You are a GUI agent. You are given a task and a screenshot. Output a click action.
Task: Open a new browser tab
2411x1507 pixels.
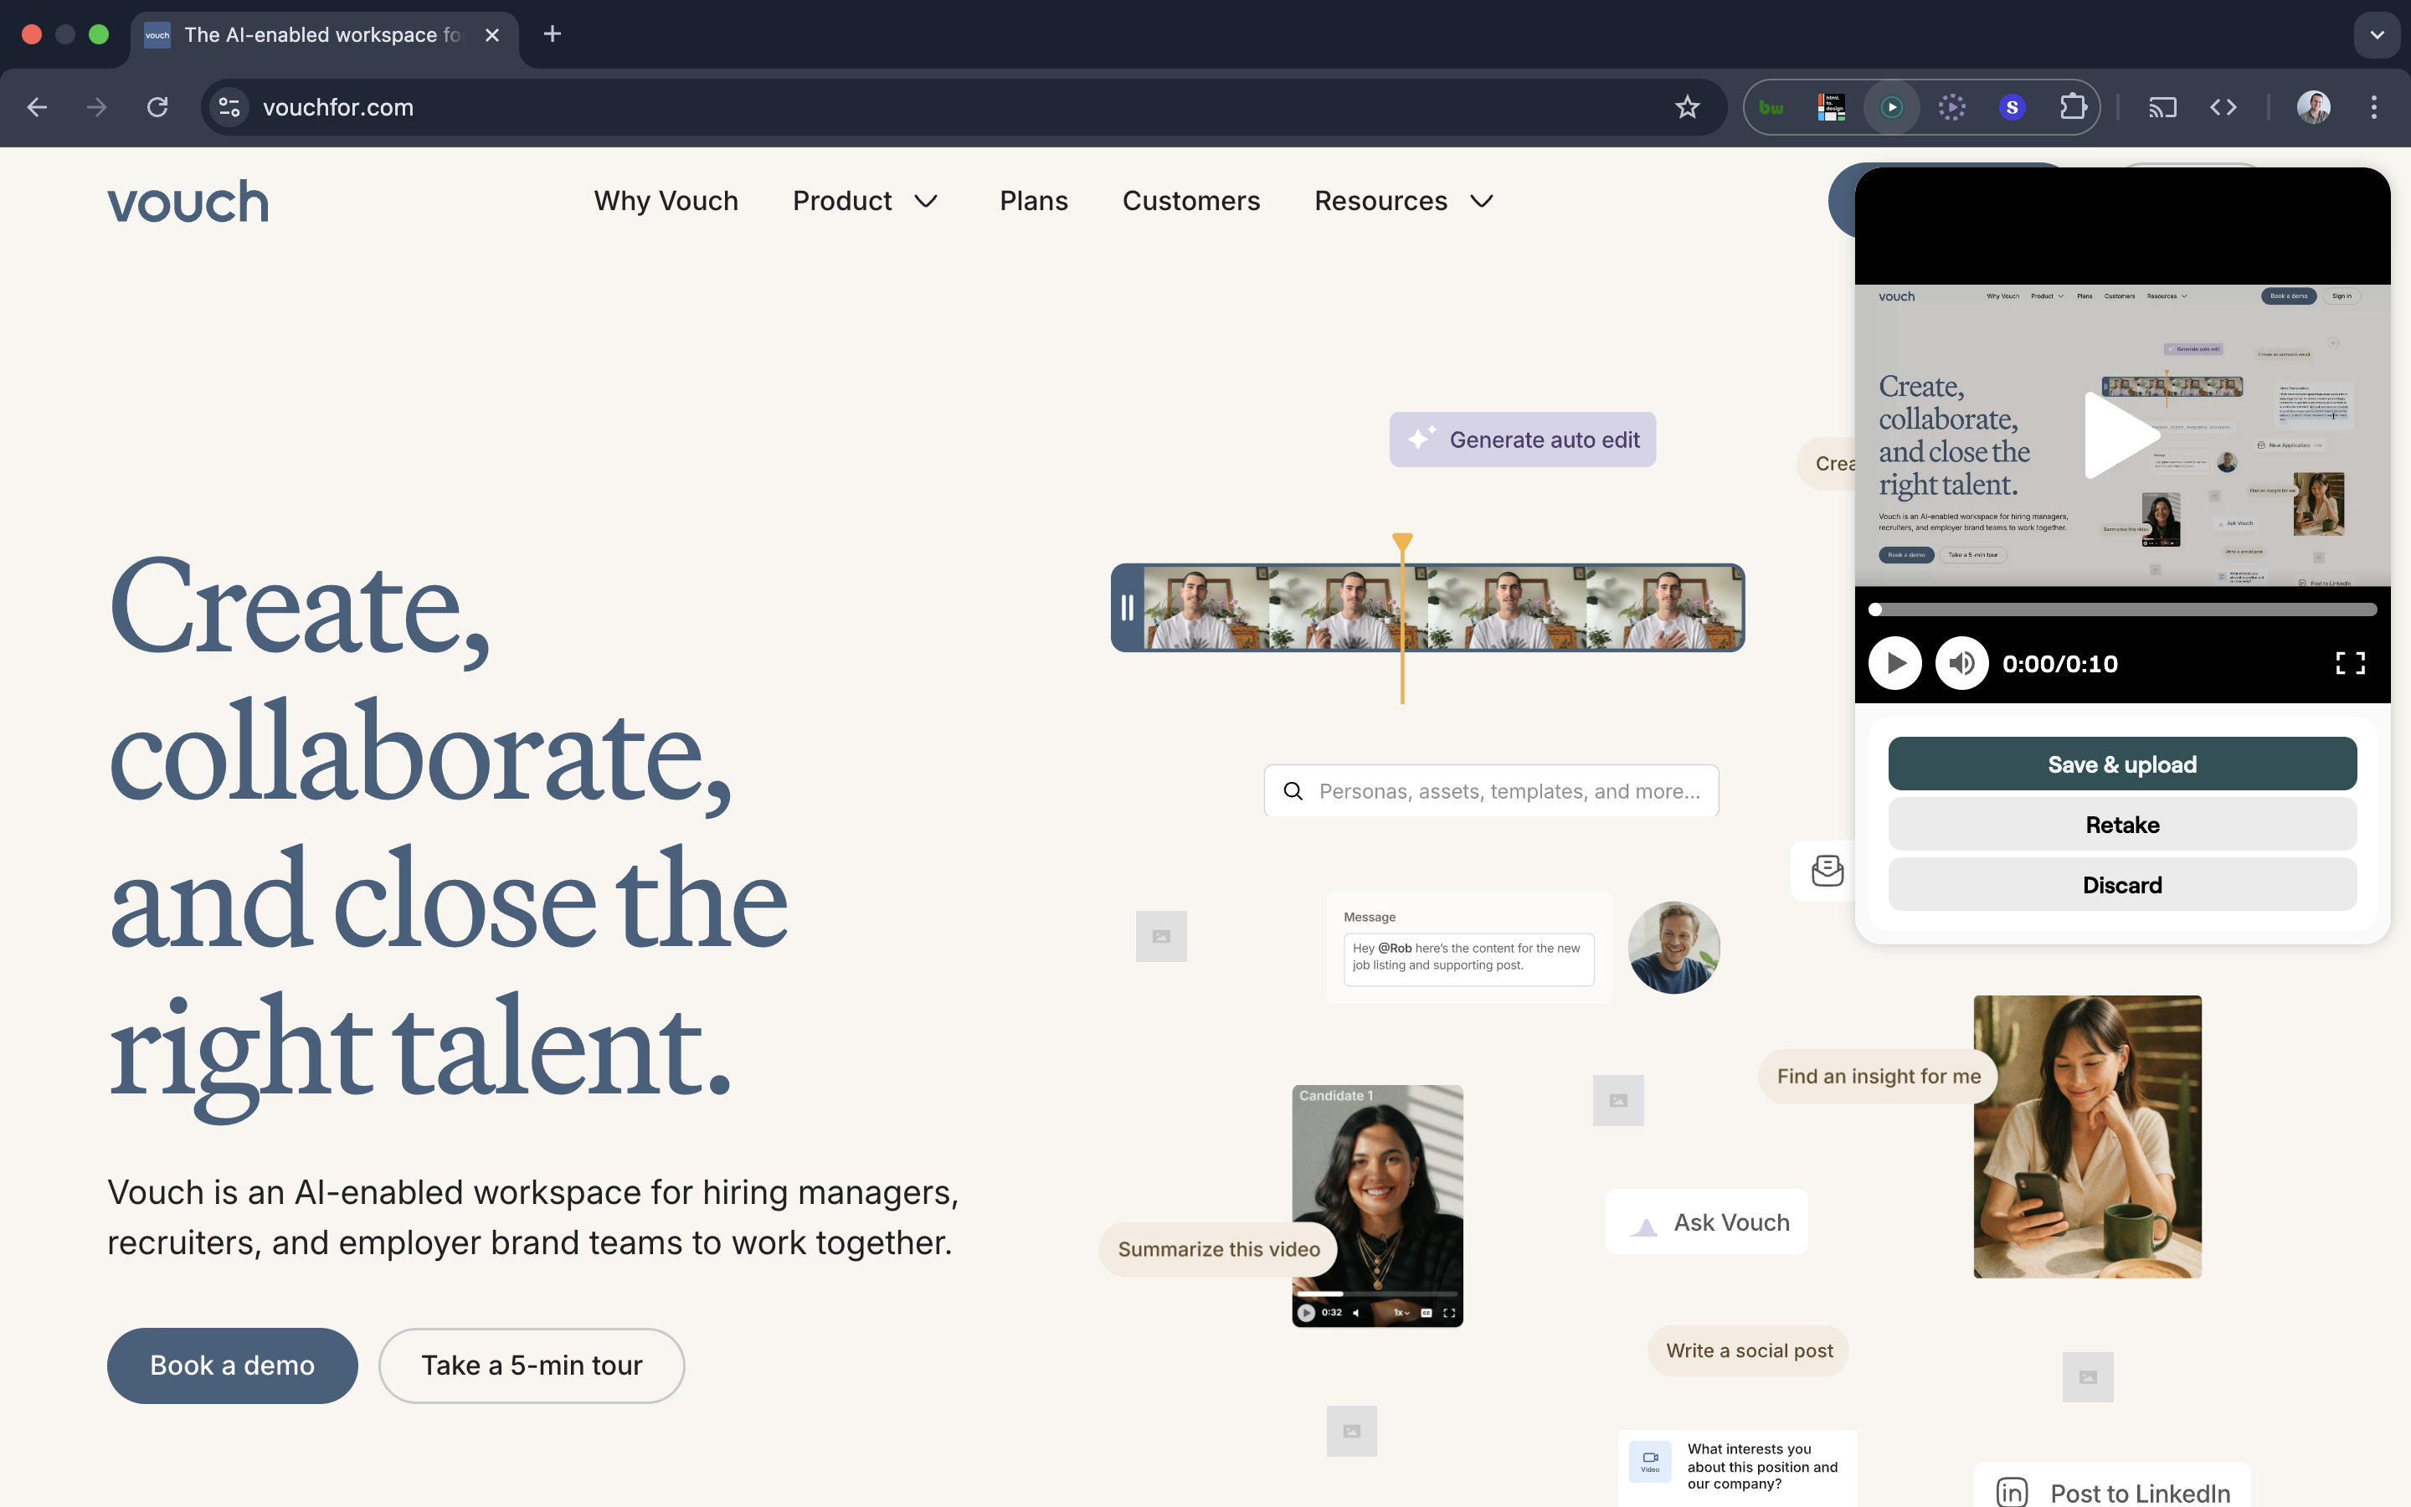pyautogui.click(x=552, y=35)
